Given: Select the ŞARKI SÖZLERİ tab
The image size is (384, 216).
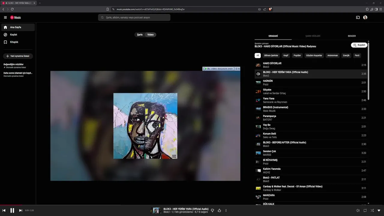Looking at the screenshot, I should tap(313, 36).
